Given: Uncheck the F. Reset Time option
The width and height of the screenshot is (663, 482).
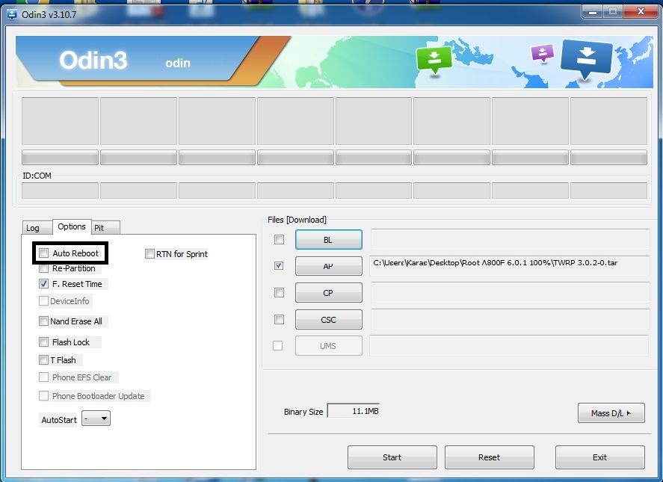Looking at the screenshot, I should point(43,284).
